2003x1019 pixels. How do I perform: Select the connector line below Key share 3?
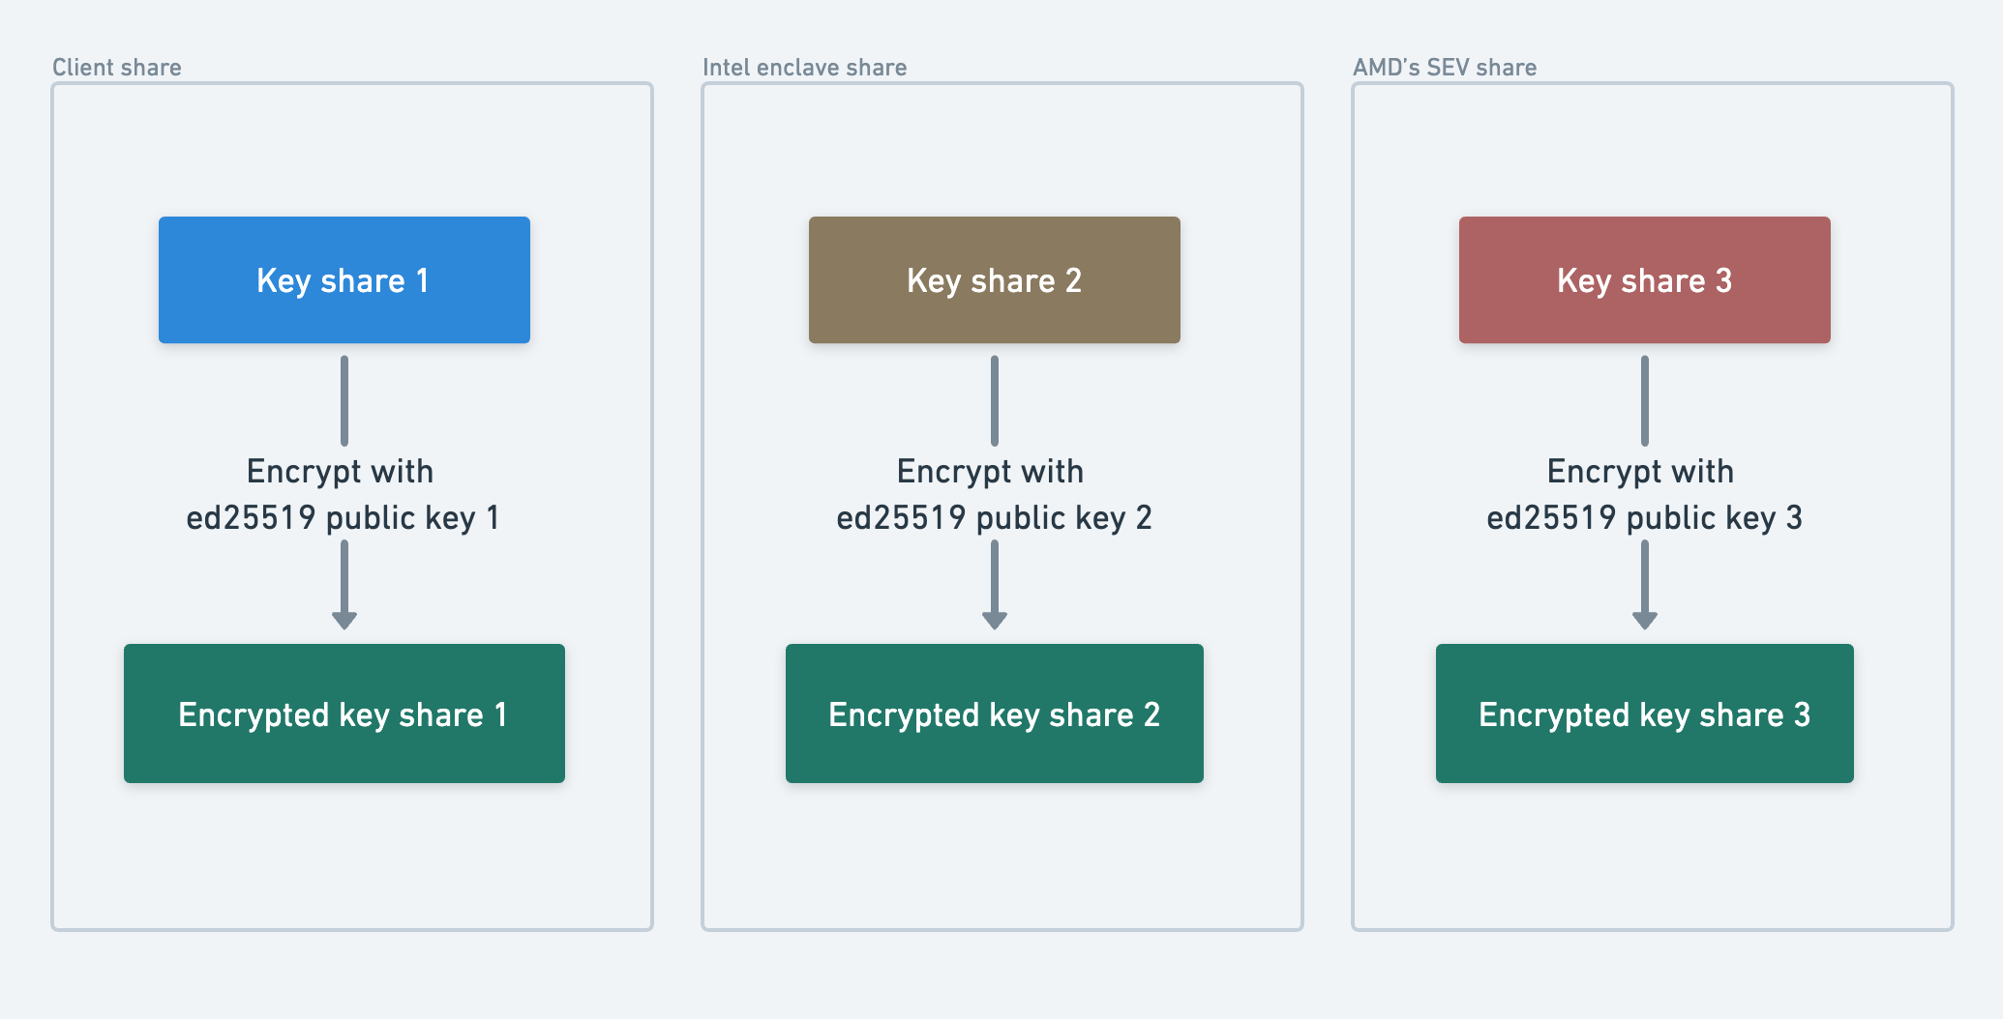(1645, 400)
